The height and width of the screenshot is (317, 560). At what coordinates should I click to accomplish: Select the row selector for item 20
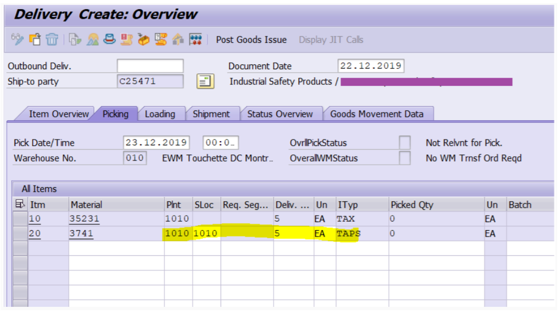point(20,233)
